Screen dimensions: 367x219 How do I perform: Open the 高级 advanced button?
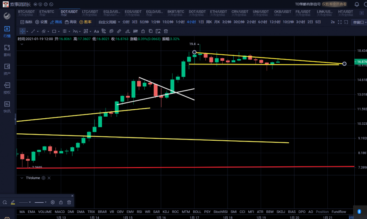point(71,22)
